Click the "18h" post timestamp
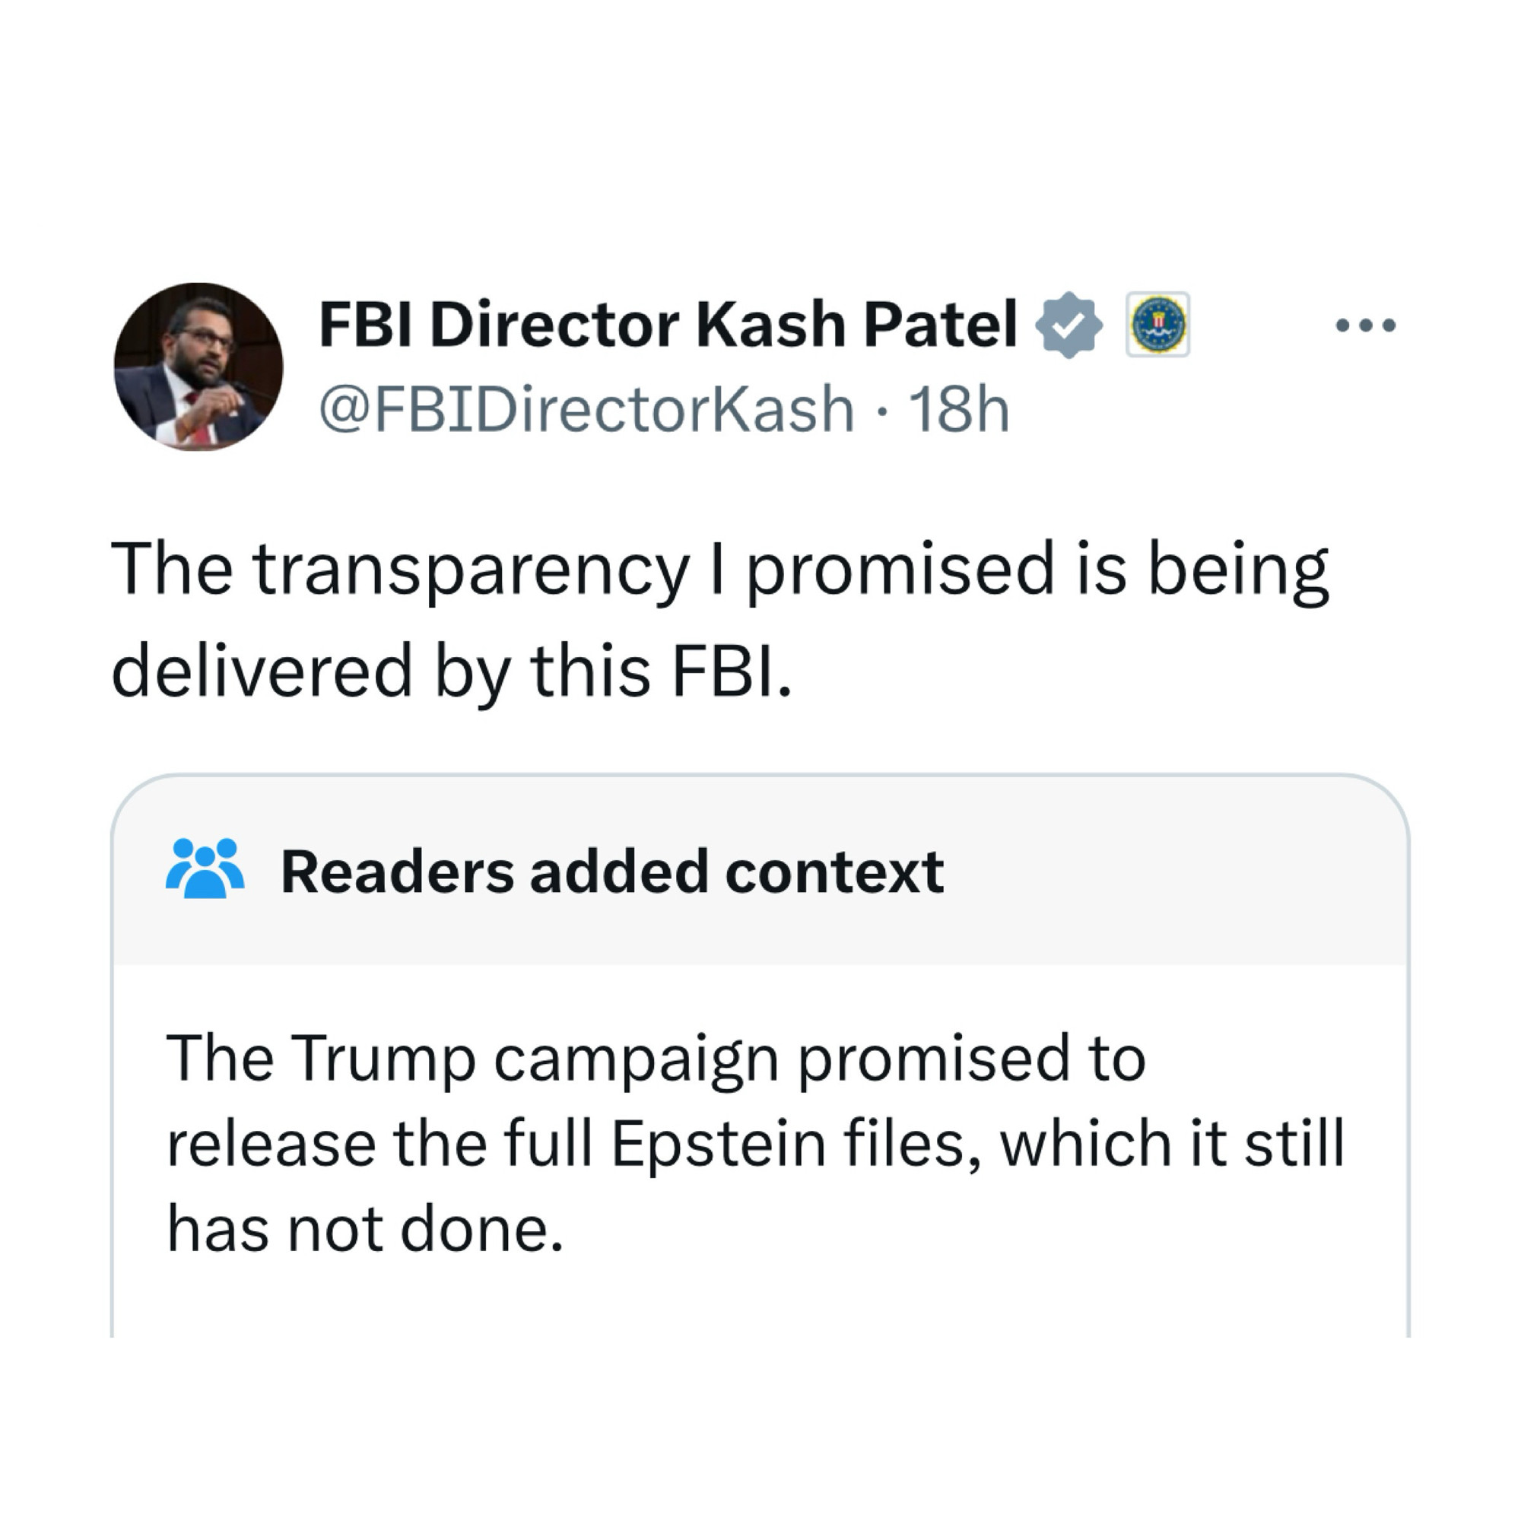This screenshot has height=1521, width=1521. coord(959,409)
